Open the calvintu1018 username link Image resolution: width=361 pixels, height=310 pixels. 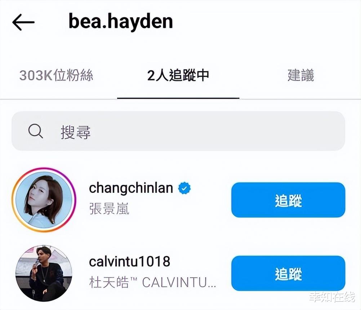[x=130, y=261]
